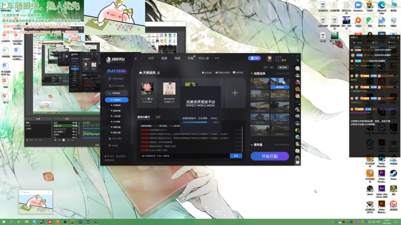Screen dimensions: 401x225
Task: Open the 军团 tab in top navigation
Action: point(190,58)
